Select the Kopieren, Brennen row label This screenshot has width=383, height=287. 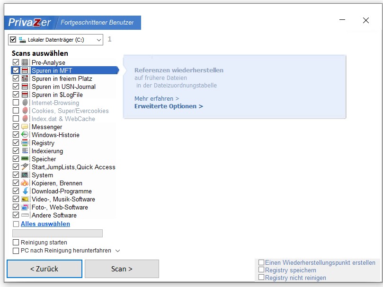click(x=57, y=183)
